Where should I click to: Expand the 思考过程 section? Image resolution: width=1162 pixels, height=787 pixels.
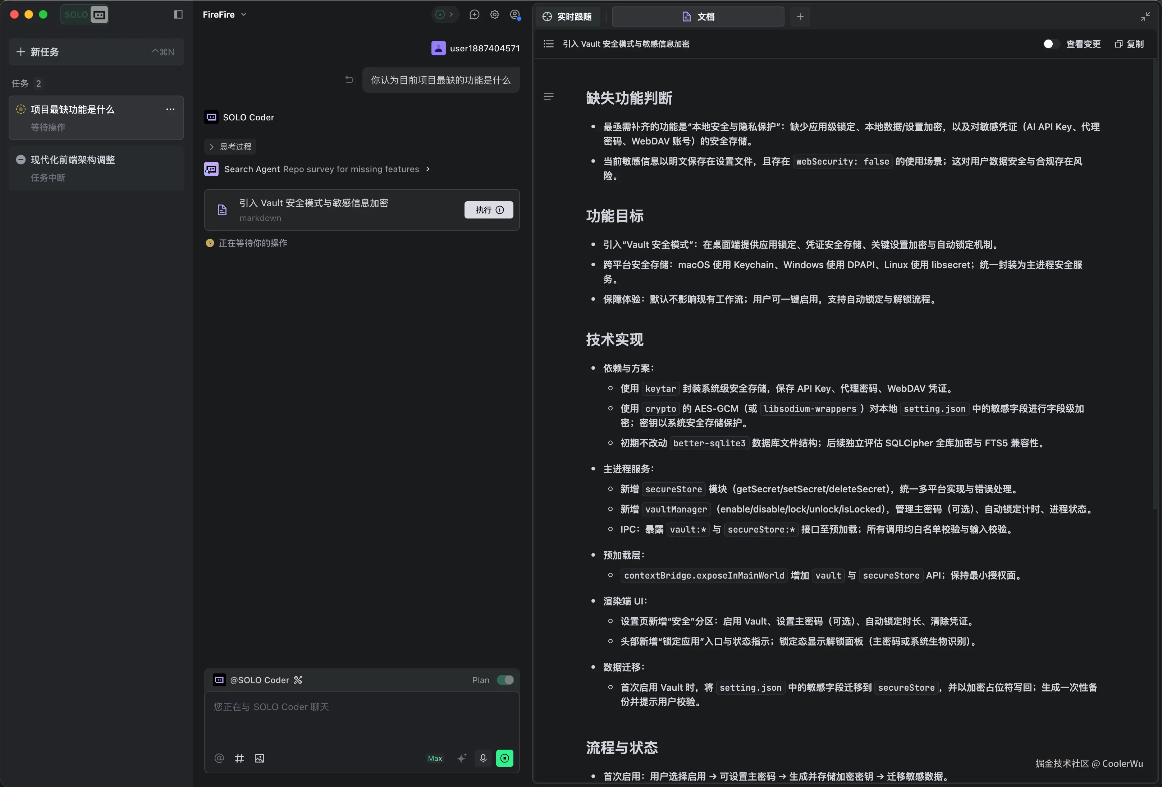230,146
